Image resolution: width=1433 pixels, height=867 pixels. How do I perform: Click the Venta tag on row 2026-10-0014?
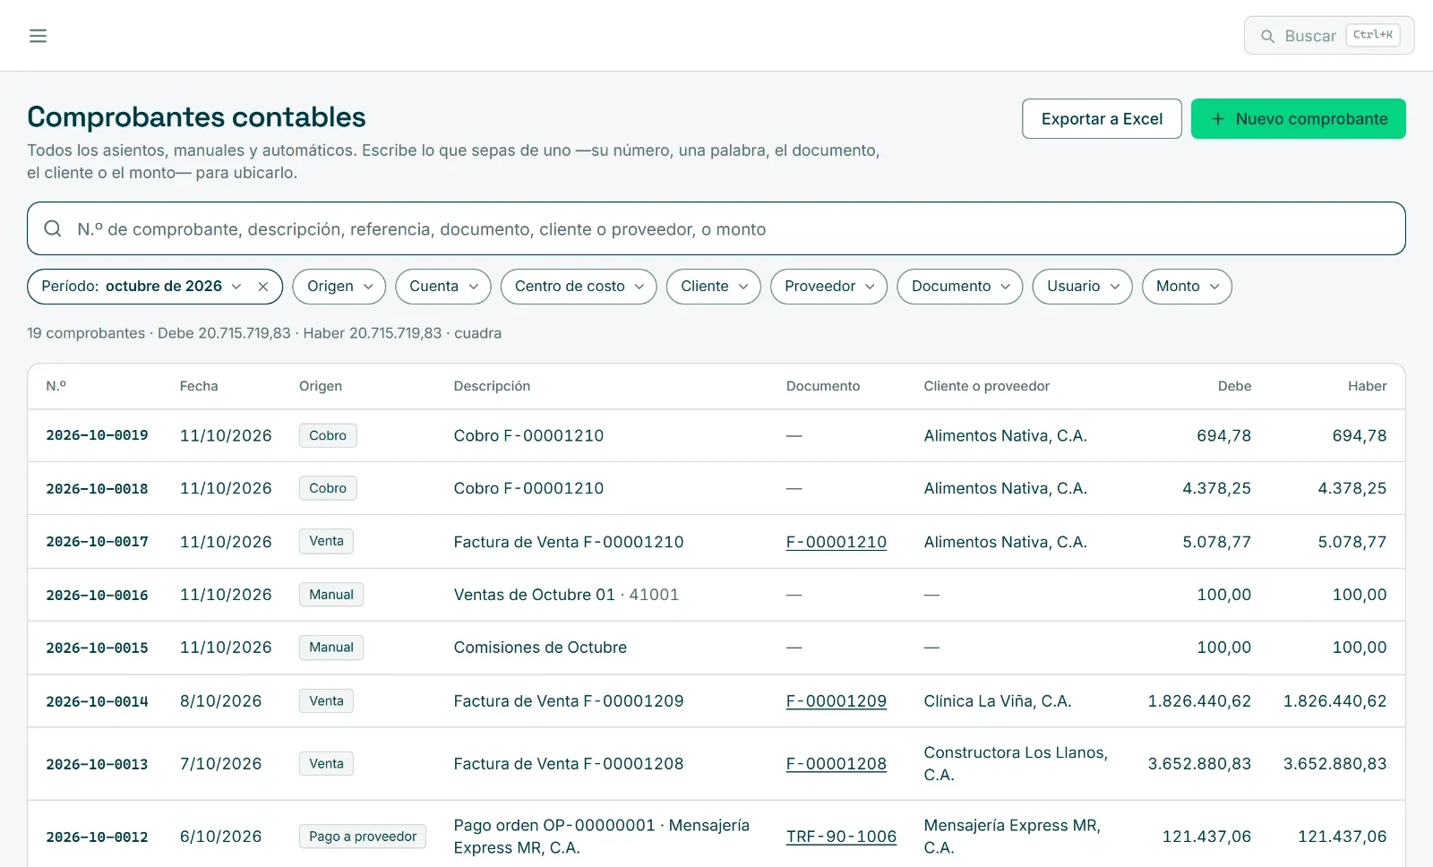326,700
